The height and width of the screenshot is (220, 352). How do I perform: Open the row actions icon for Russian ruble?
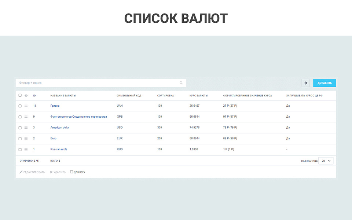pyautogui.click(x=26, y=149)
